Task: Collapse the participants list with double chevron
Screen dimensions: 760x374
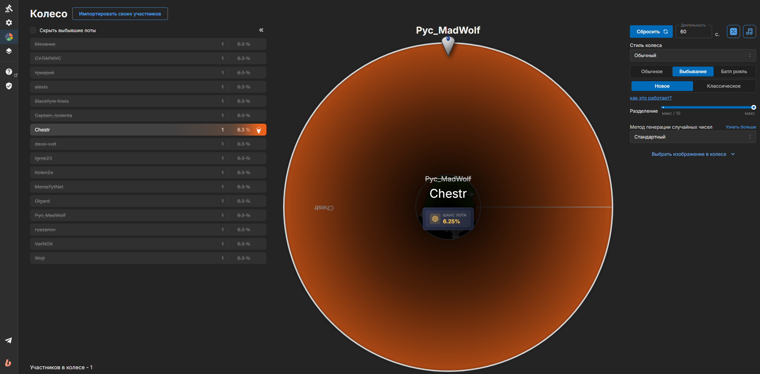Action: click(261, 30)
